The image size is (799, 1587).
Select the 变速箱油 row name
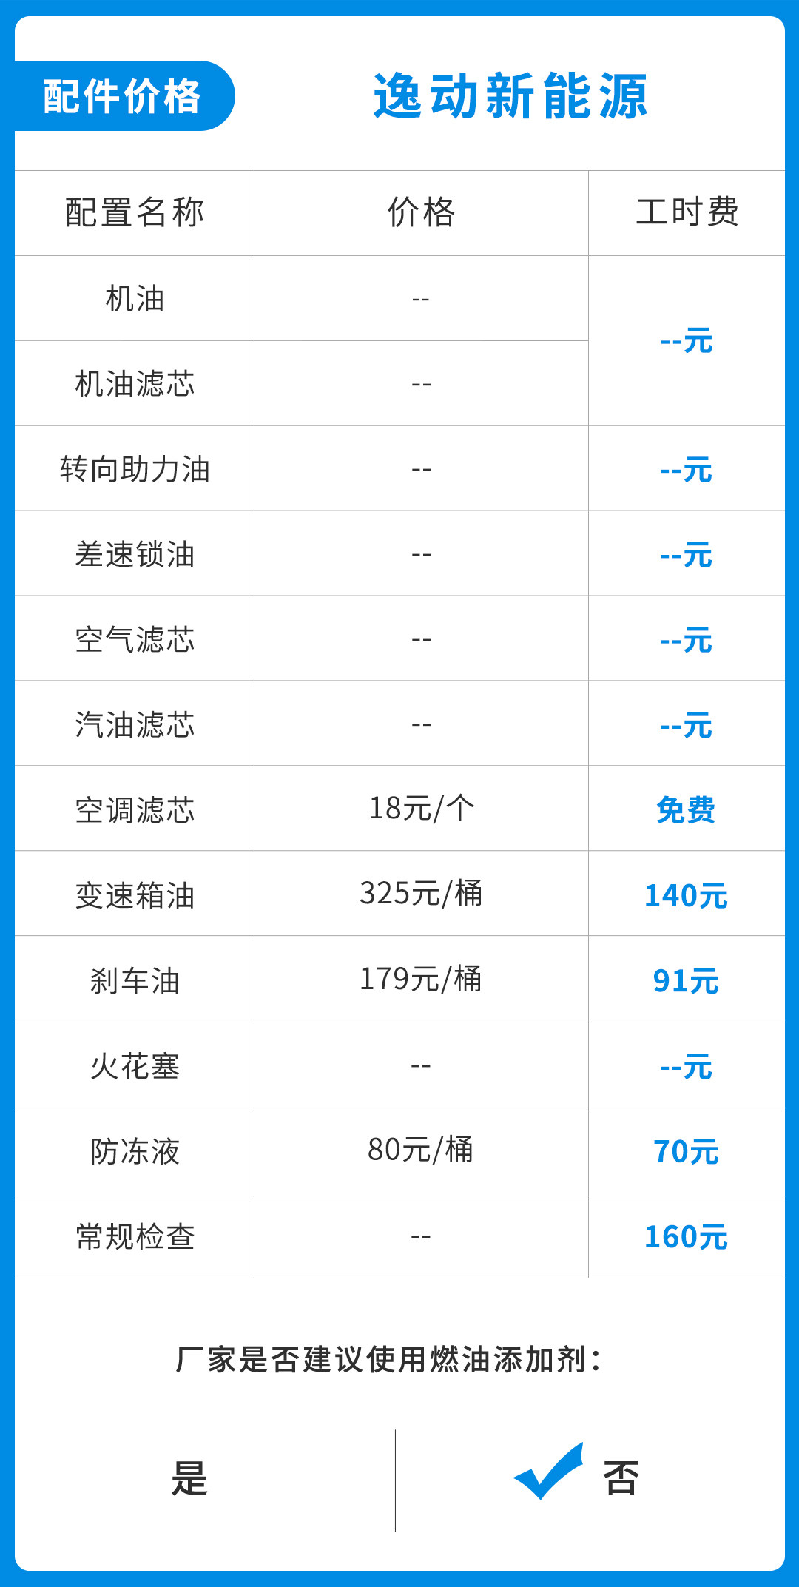pos(135,895)
